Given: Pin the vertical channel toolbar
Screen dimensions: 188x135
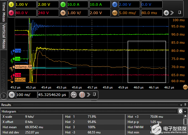Looking at the screenshot, I should coord(180,12).
